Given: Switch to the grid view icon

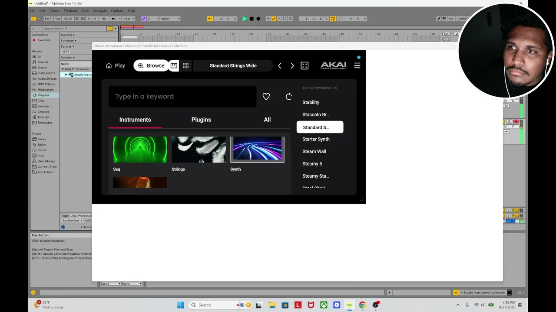Looking at the screenshot, I should coord(185,65).
